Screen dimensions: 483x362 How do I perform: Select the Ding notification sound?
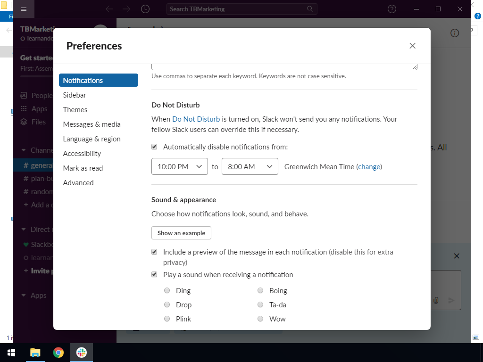click(x=167, y=291)
